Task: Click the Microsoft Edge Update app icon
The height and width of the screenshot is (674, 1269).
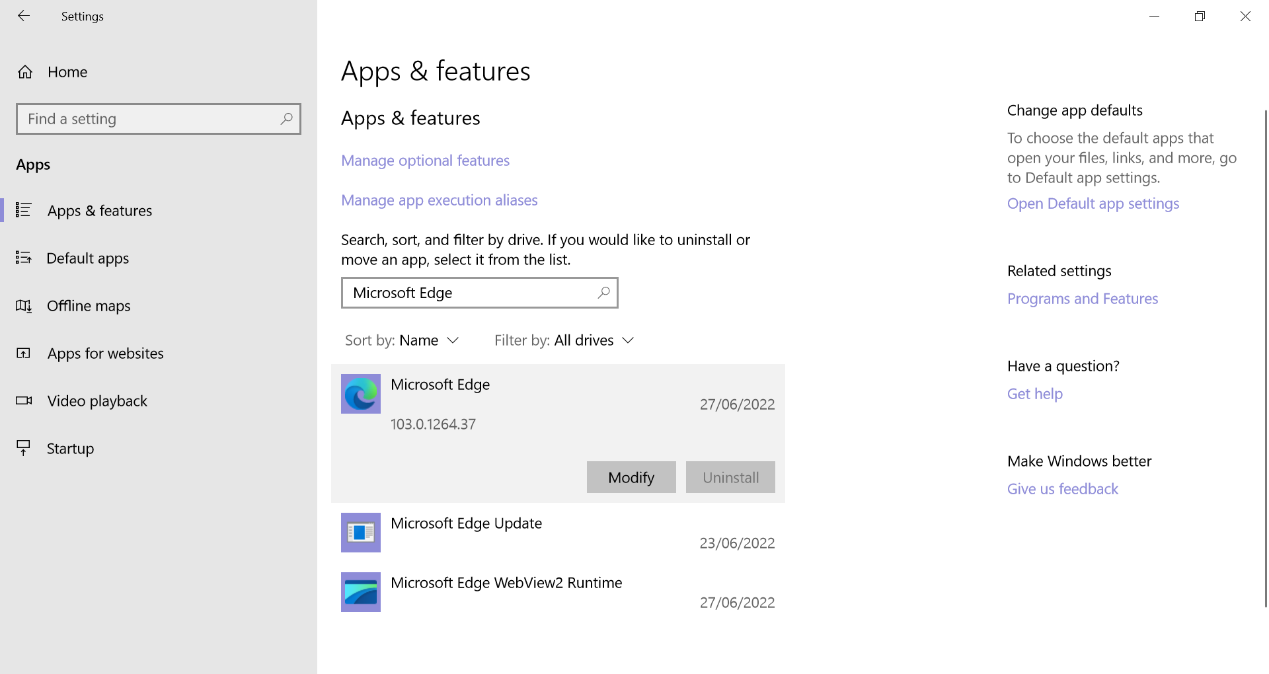Action: click(x=361, y=533)
